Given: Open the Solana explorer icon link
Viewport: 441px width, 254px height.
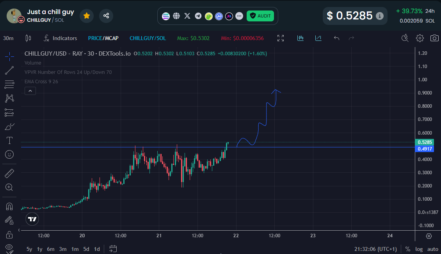Looking at the screenshot, I should (166, 16).
